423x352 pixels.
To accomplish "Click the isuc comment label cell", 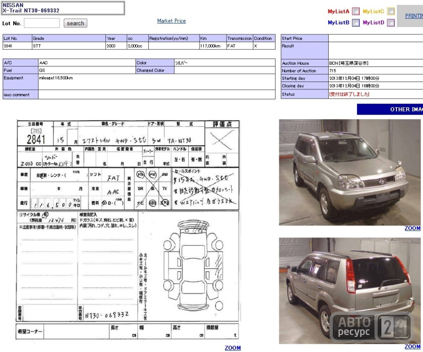I will pos(21,94).
